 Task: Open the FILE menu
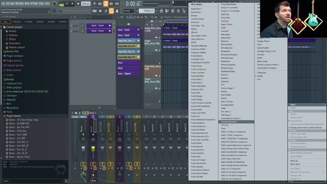3,4
